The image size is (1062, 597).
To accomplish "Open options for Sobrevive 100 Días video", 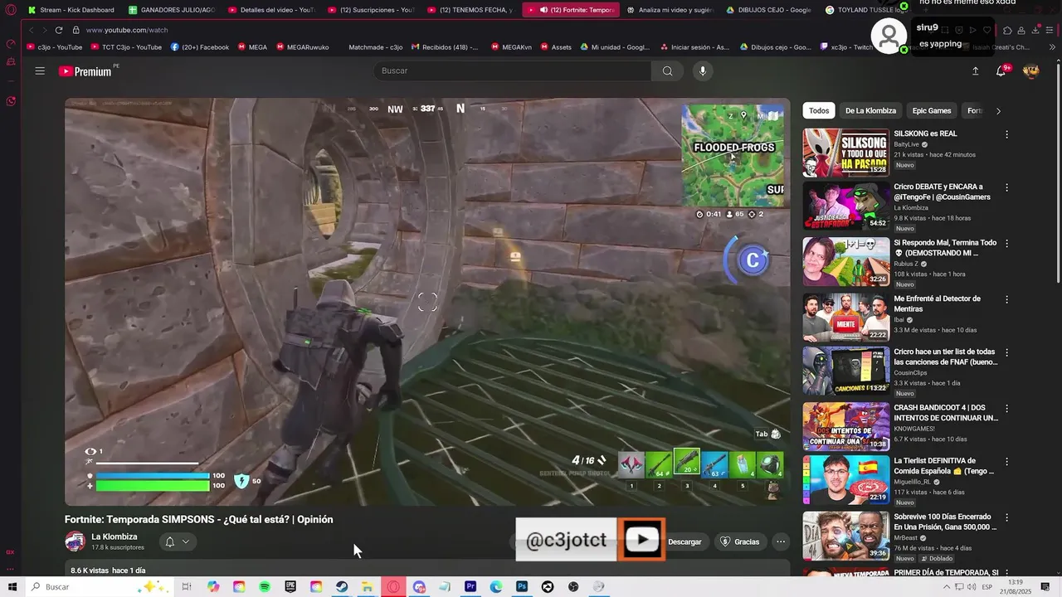I will (1007, 517).
